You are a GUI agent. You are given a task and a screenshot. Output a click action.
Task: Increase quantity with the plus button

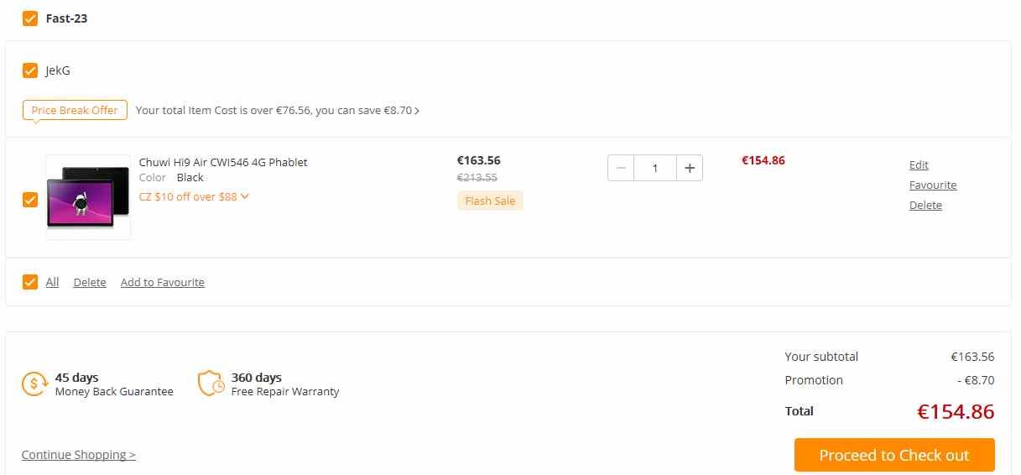click(690, 168)
